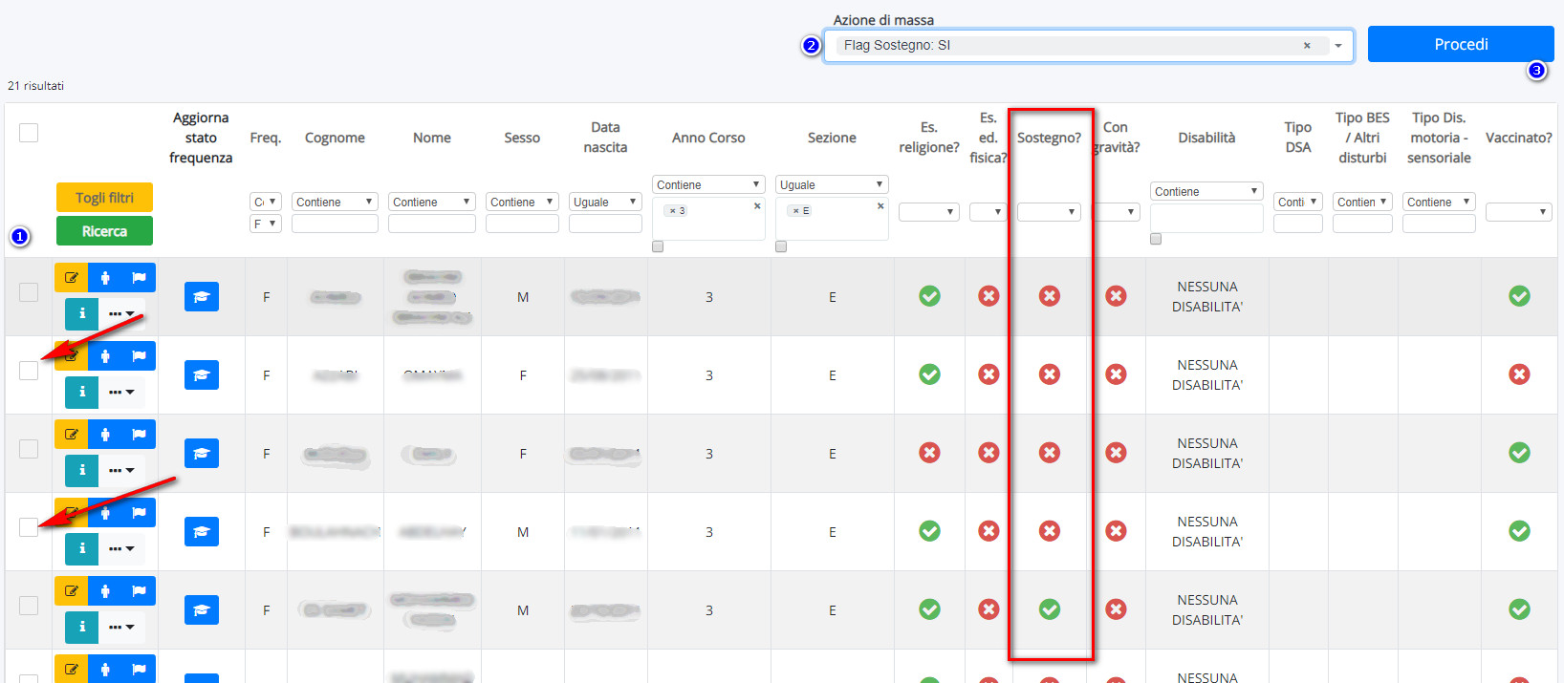Click the Anno Corso column header

(708, 138)
